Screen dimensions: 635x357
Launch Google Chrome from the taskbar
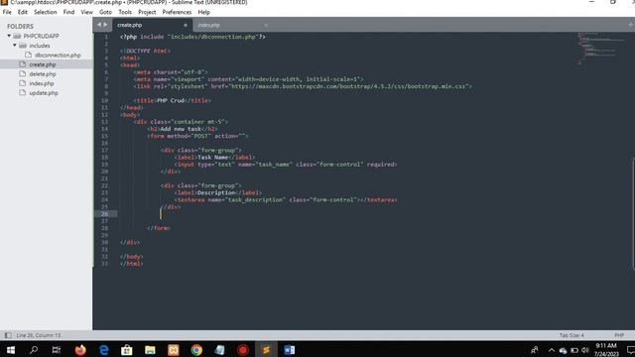tap(196, 350)
